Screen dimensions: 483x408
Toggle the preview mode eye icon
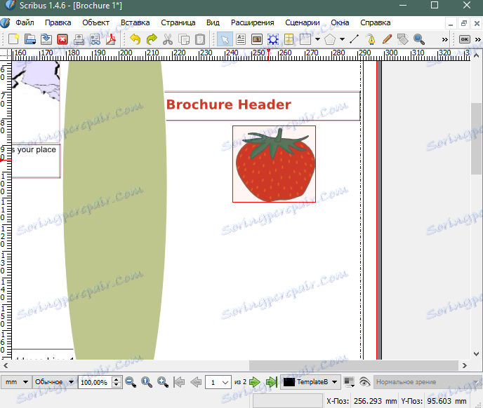tap(364, 382)
